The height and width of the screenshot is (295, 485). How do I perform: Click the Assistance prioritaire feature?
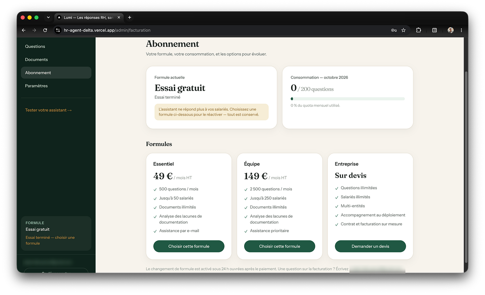[x=269, y=231]
